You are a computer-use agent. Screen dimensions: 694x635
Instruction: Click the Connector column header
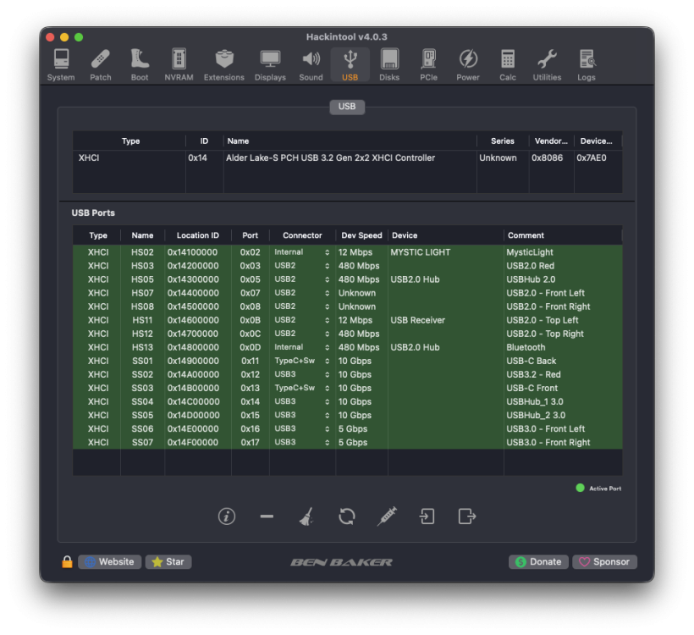tap(302, 235)
